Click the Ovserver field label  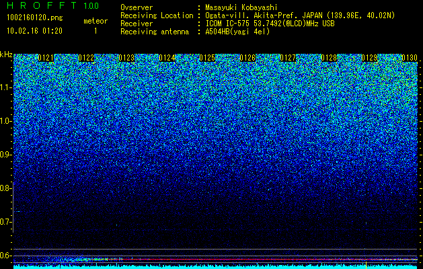pyautogui.click(x=137, y=7)
